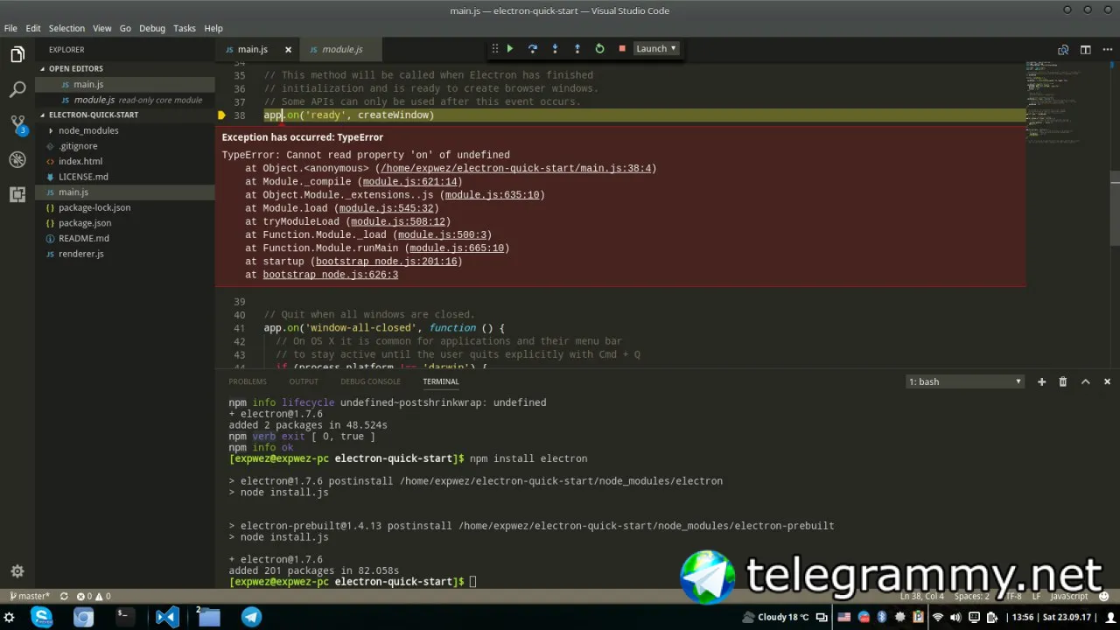The height and width of the screenshot is (630, 1120).
Task: Follow the module.js:621:14 stack trace link
Action: point(409,182)
